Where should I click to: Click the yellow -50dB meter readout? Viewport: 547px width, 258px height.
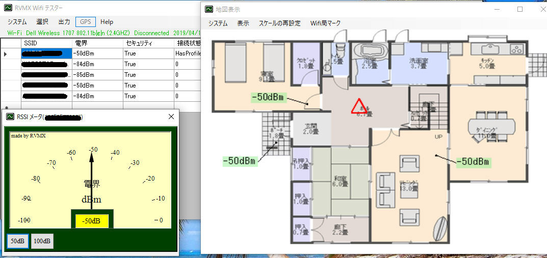(92, 221)
